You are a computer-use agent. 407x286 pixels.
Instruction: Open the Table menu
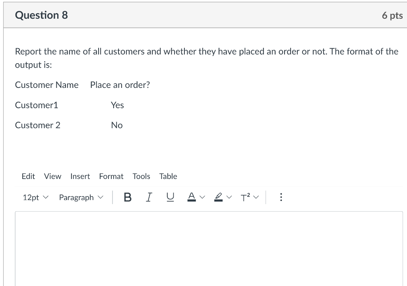pos(168,176)
